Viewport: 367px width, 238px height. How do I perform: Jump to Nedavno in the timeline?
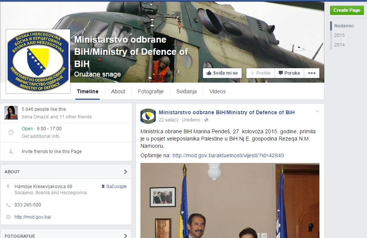(344, 26)
